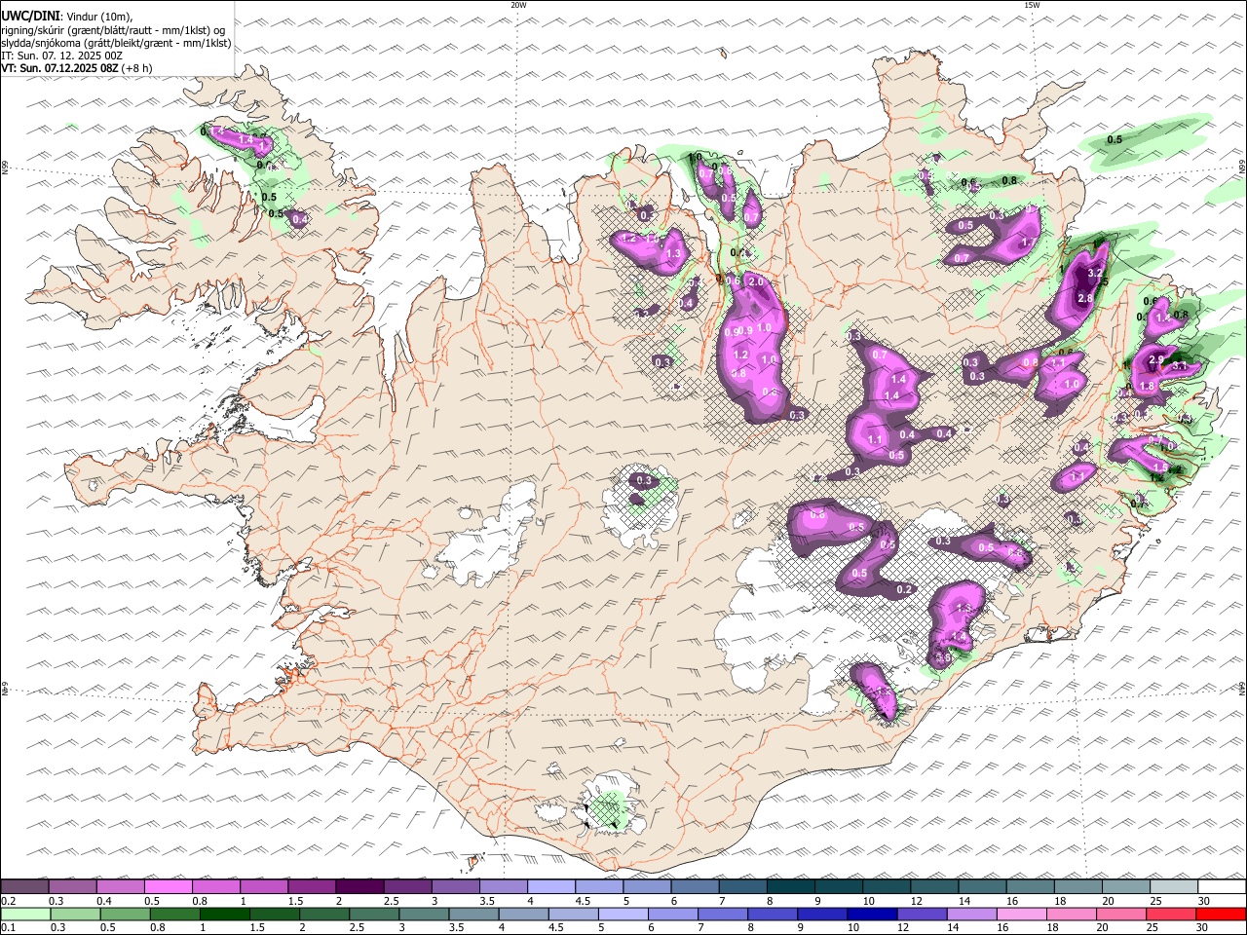1247x935 pixels.
Task: Select the pink 0.5 swatch in the upper legend
Action: tap(169, 886)
